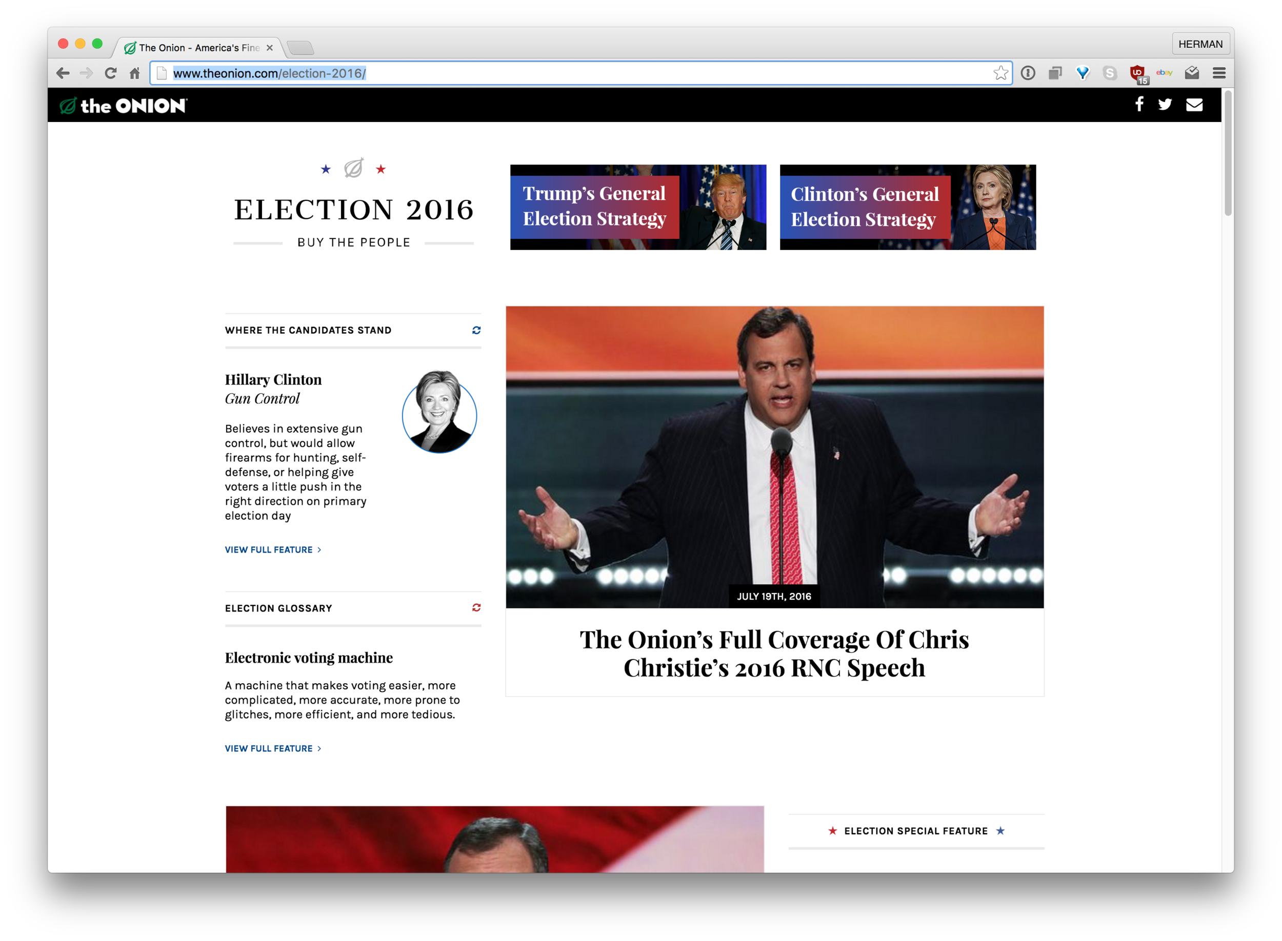This screenshot has width=1282, height=941.
Task: Open the Chris Christie RNC Speech headline
Action: point(774,653)
